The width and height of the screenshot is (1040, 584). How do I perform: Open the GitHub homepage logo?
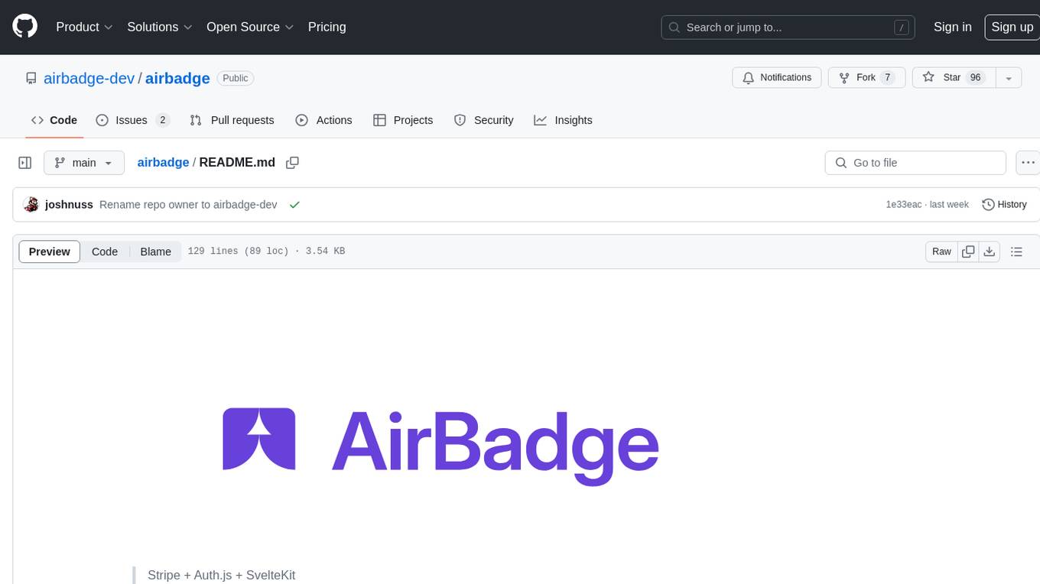24,27
